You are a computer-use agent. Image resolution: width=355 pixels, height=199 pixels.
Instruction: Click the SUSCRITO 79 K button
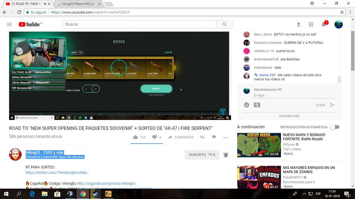(202, 155)
